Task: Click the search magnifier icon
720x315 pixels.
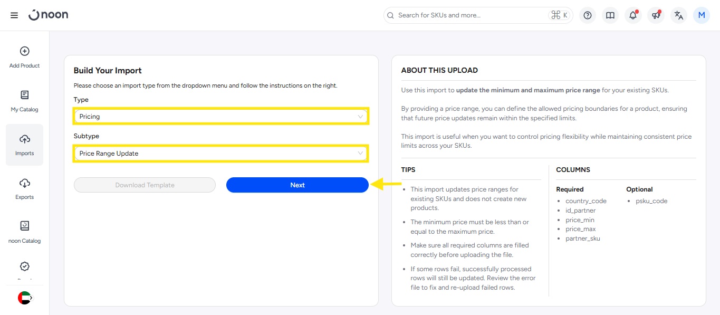Action: tap(391, 15)
